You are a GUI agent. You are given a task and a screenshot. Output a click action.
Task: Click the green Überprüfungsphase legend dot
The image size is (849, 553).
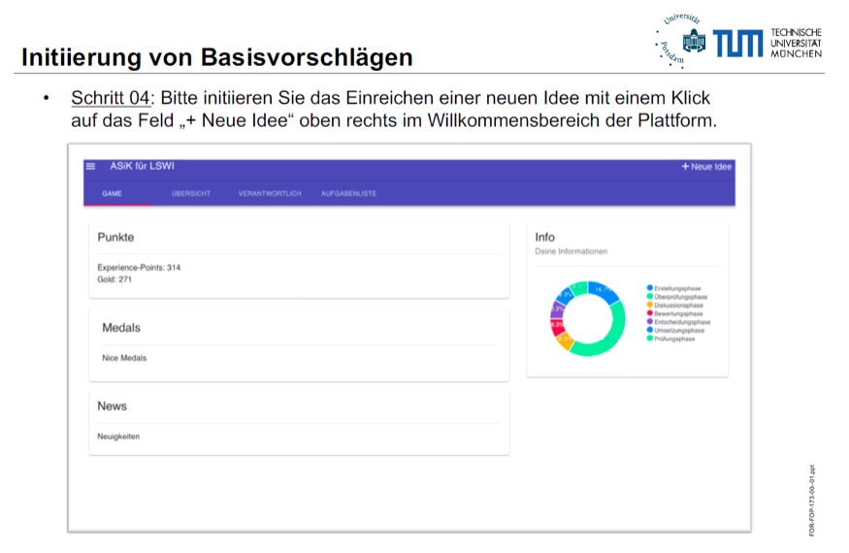coord(649,297)
